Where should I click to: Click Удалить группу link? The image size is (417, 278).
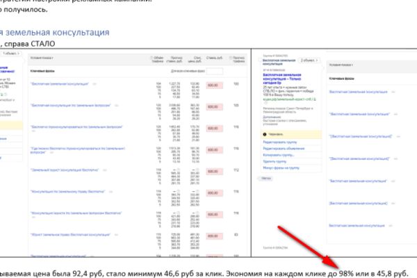click(x=275, y=161)
